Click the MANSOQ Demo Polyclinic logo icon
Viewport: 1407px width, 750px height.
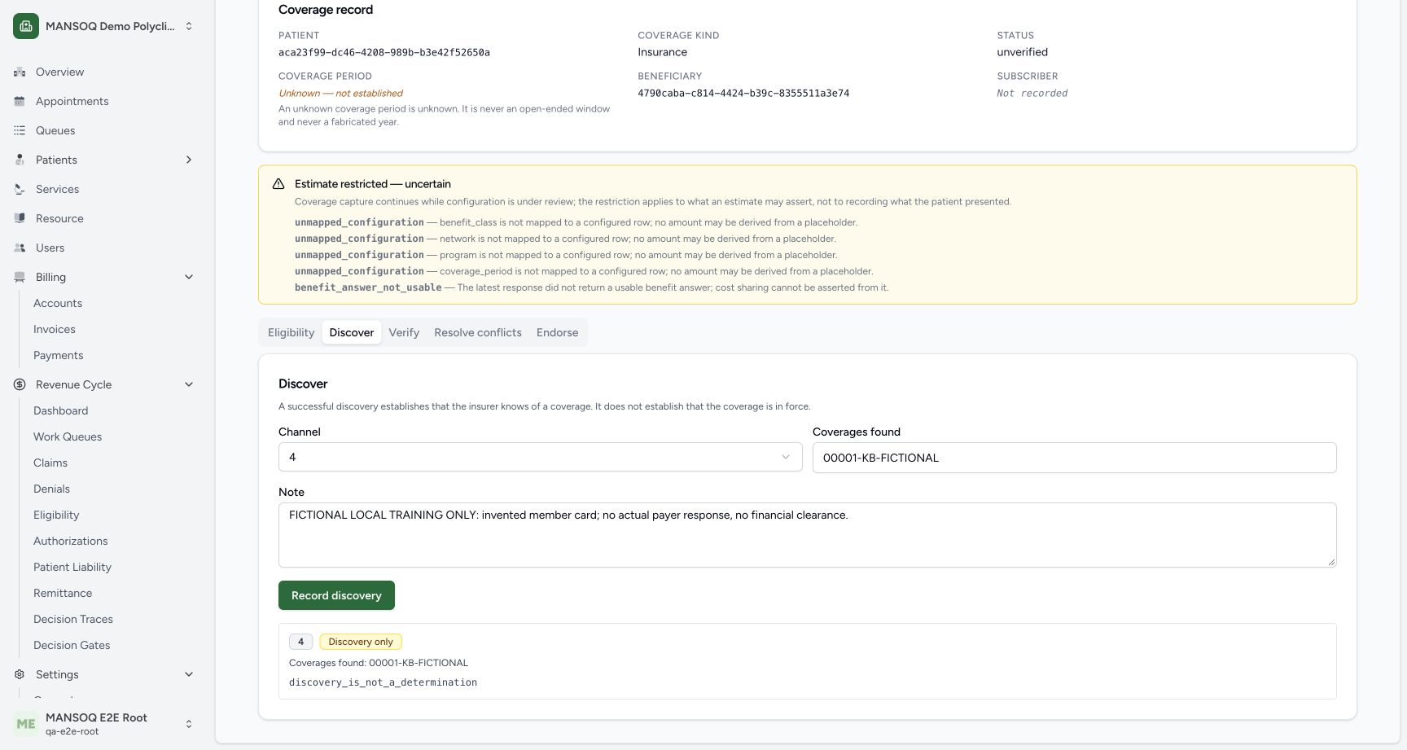(26, 26)
